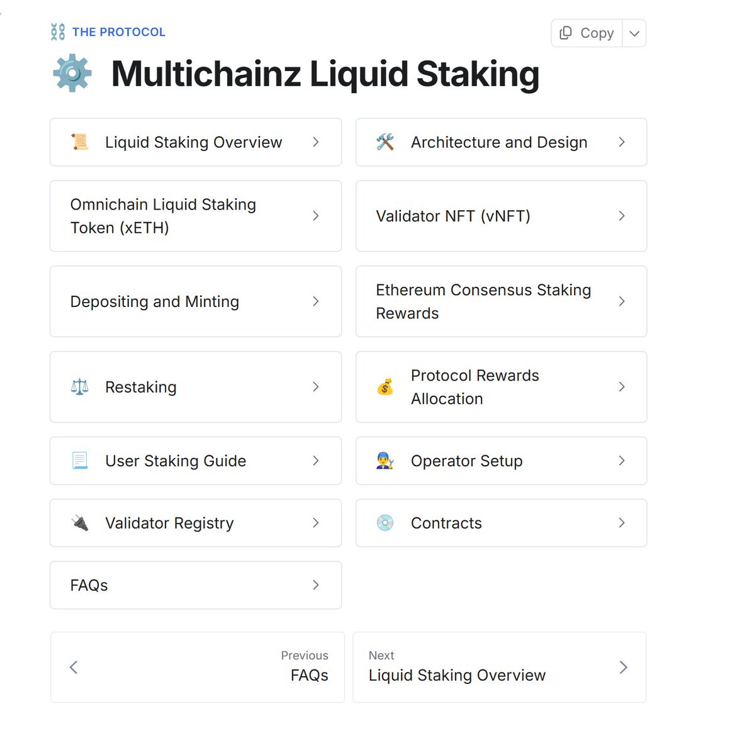Click the chevron on Contracts card
The image size is (752, 755).
point(622,523)
